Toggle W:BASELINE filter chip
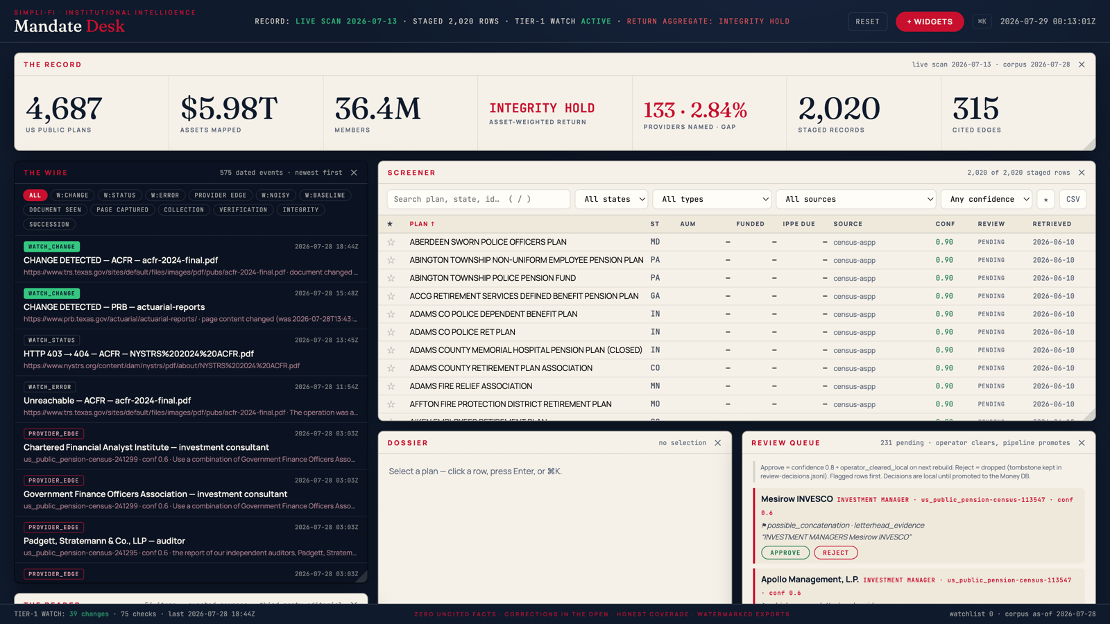This screenshot has height=624, width=1110. coord(325,196)
